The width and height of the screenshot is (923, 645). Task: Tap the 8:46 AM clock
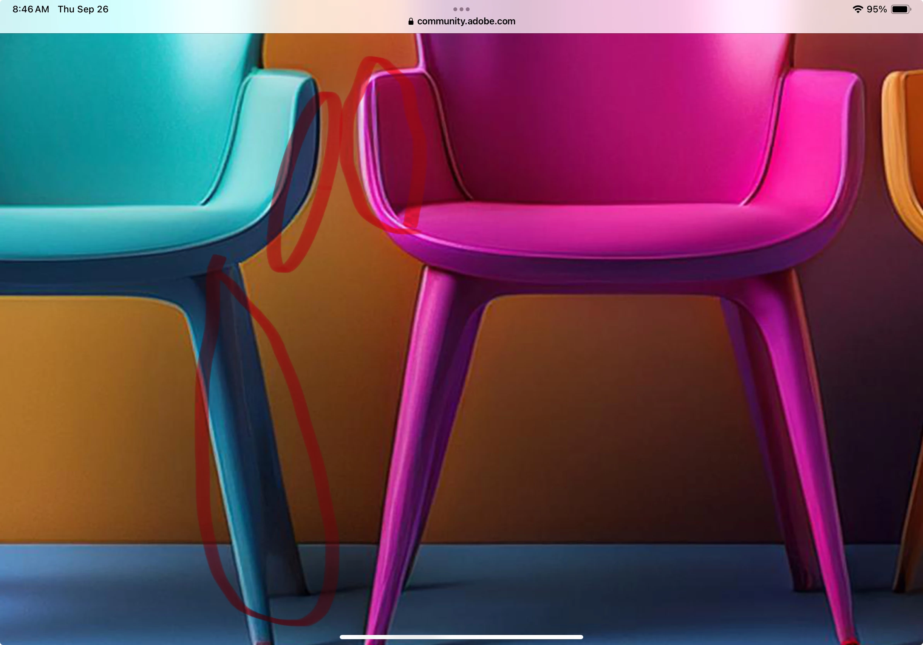tap(31, 9)
